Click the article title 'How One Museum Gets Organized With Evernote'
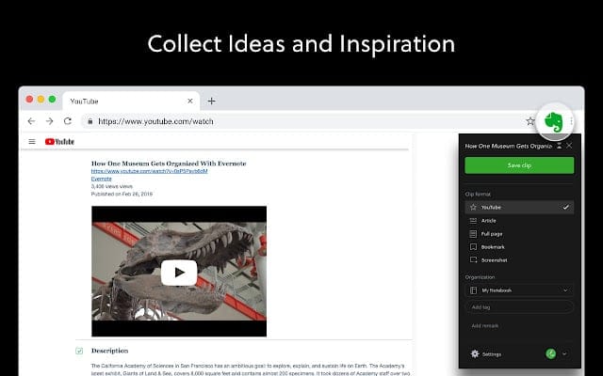The image size is (603, 376). 169,164
